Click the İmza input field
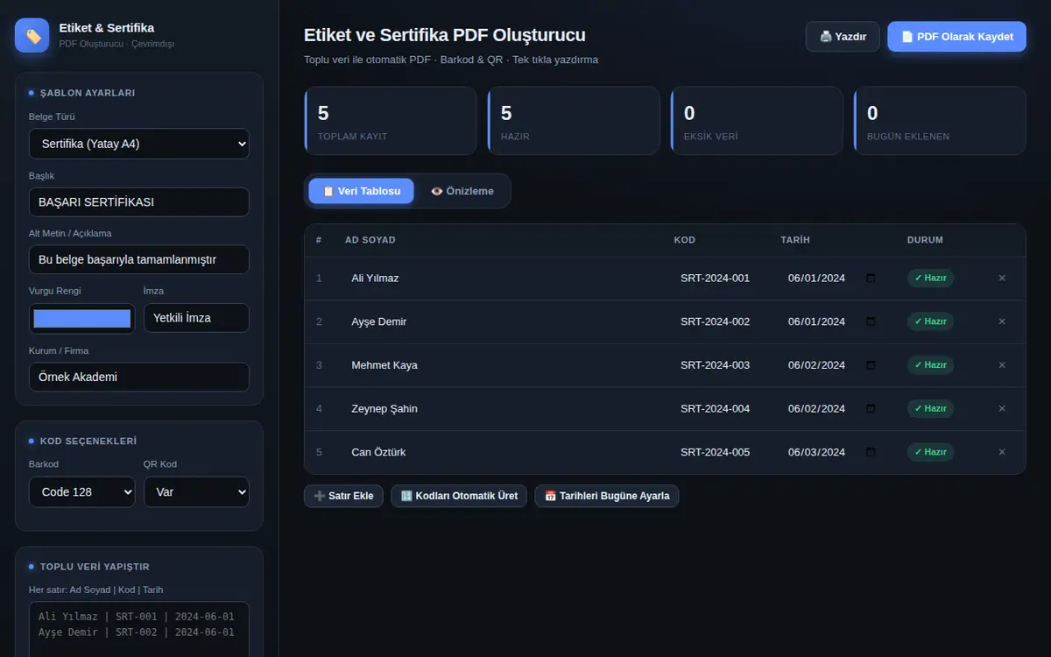Viewport: 1051px width, 657px height. click(x=196, y=318)
